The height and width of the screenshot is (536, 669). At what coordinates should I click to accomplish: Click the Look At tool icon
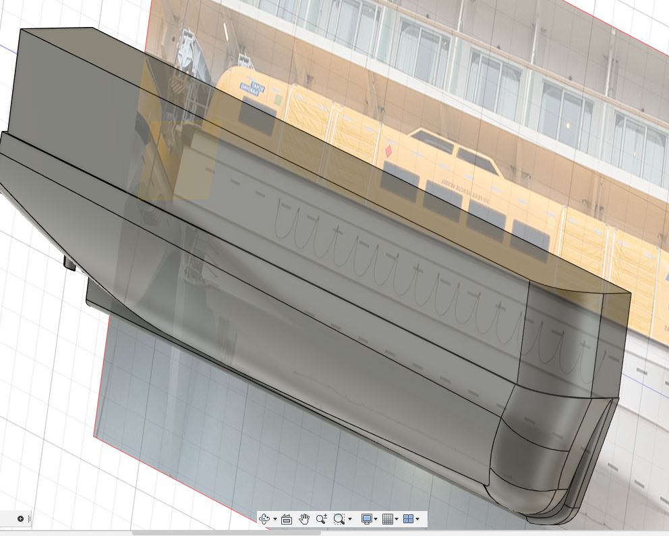click(x=287, y=519)
